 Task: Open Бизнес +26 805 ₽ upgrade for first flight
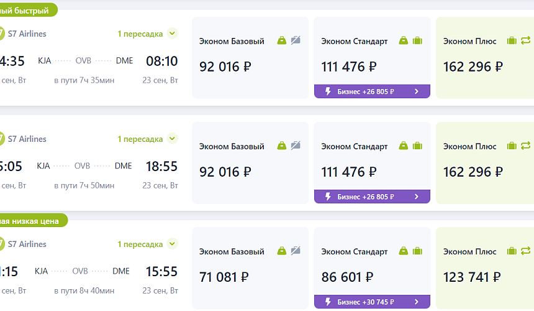click(372, 91)
